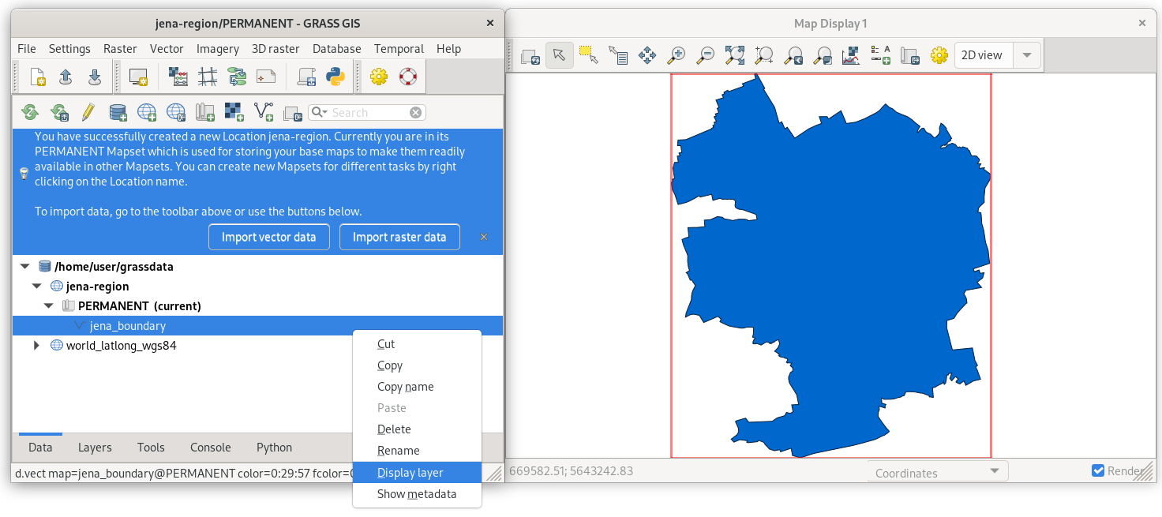This screenshot has width=1162, height=517.
Task: Start a new map display window
Action: 139,77
